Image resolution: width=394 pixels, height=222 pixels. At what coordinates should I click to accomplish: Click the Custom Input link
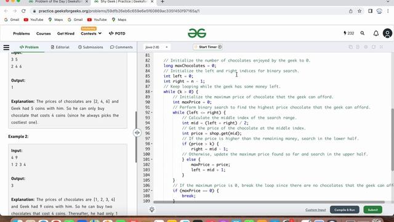[316, 210]
